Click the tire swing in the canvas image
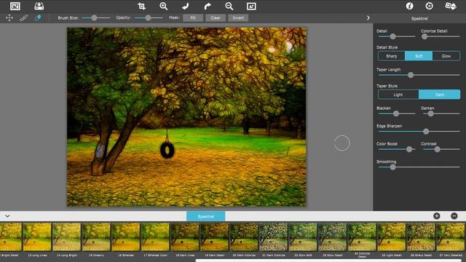The image size is (466, 262). 167,150
